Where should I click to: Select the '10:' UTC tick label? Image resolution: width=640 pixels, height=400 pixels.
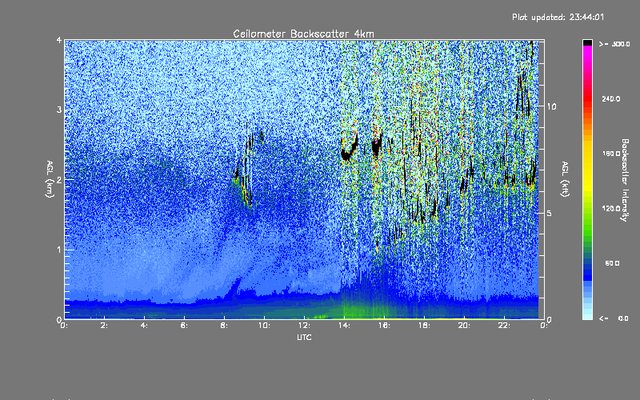[x=265, y=326]
